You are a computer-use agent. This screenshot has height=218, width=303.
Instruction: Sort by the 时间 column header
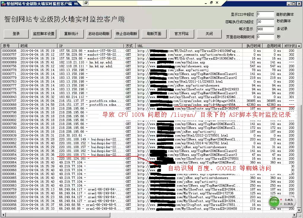click(38, 46)
